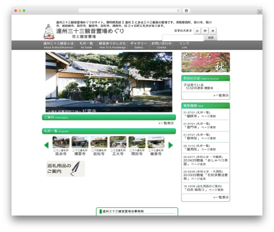Click the previous green arrow in temple carousel
This screenshot has width=274, height=232.
[47, 145]
